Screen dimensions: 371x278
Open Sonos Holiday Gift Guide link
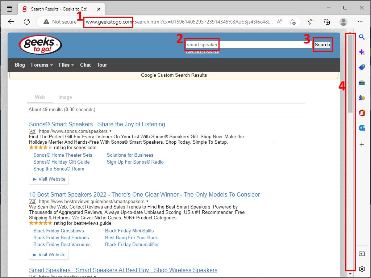[62, 162]
